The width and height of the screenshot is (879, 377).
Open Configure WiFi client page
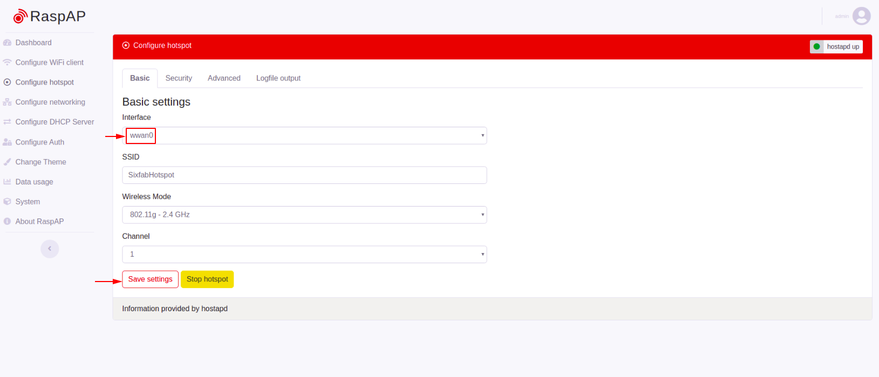50,63
